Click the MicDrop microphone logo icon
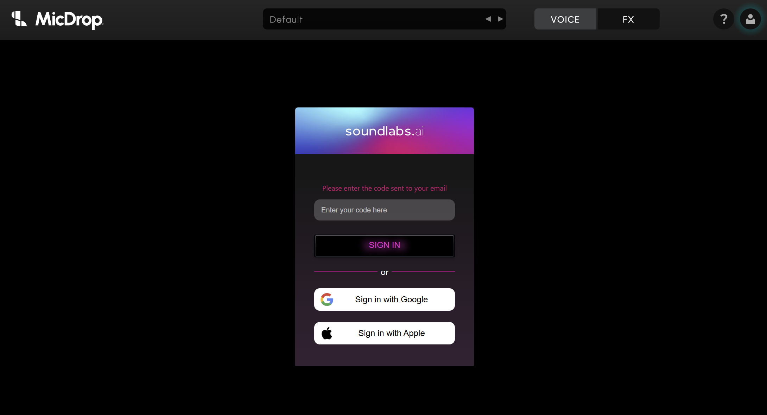 click(x=19, y=19)
